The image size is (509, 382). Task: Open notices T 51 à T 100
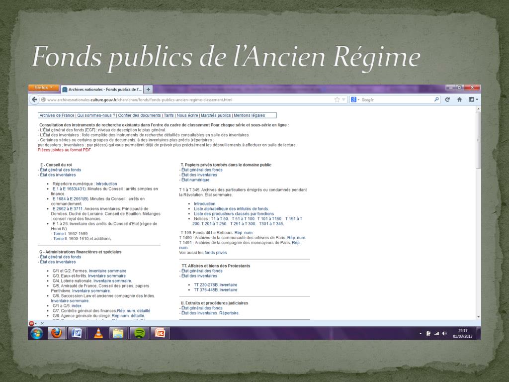(x=243, y=219)
